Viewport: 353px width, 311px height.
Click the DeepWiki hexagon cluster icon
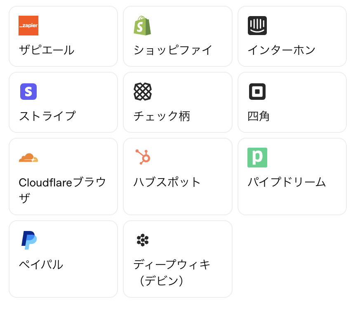(x=143, y=240)
